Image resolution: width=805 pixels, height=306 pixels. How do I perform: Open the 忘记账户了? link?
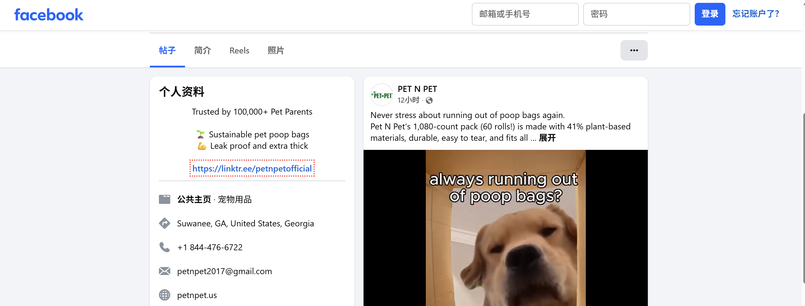tap(756, 14)
